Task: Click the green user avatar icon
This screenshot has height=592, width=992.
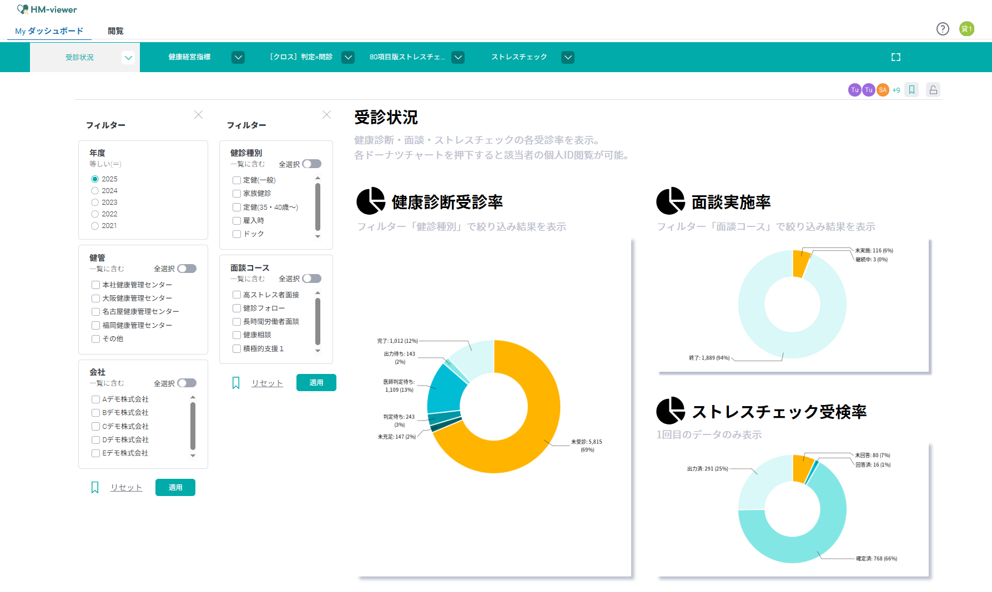Action: click(966, 29)
